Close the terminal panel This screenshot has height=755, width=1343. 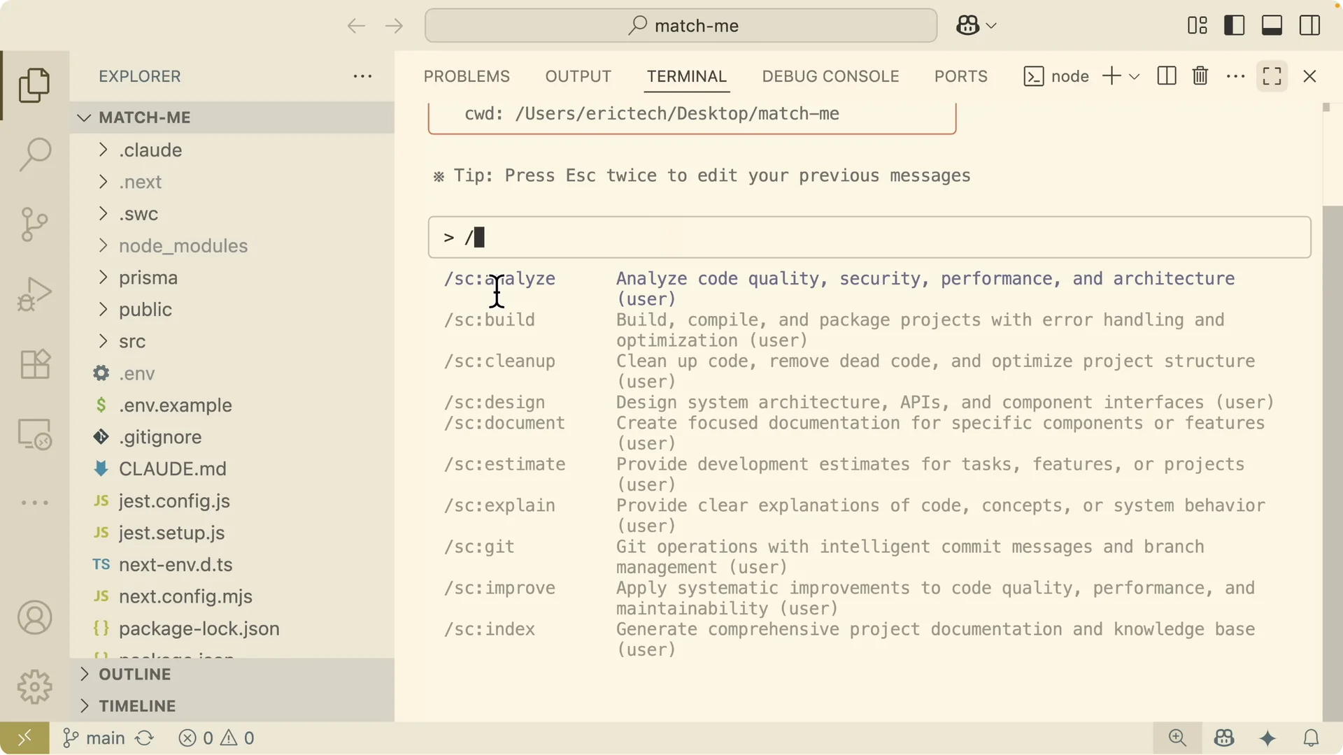click(x=1310, y=76)
